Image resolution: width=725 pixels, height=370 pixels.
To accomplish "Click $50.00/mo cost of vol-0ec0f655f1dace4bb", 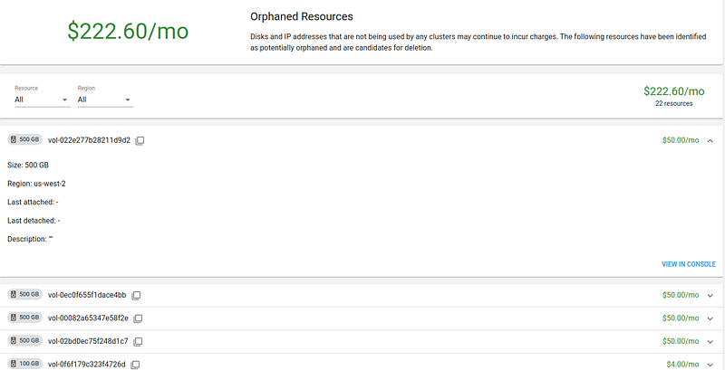I will tap(681, 295).
